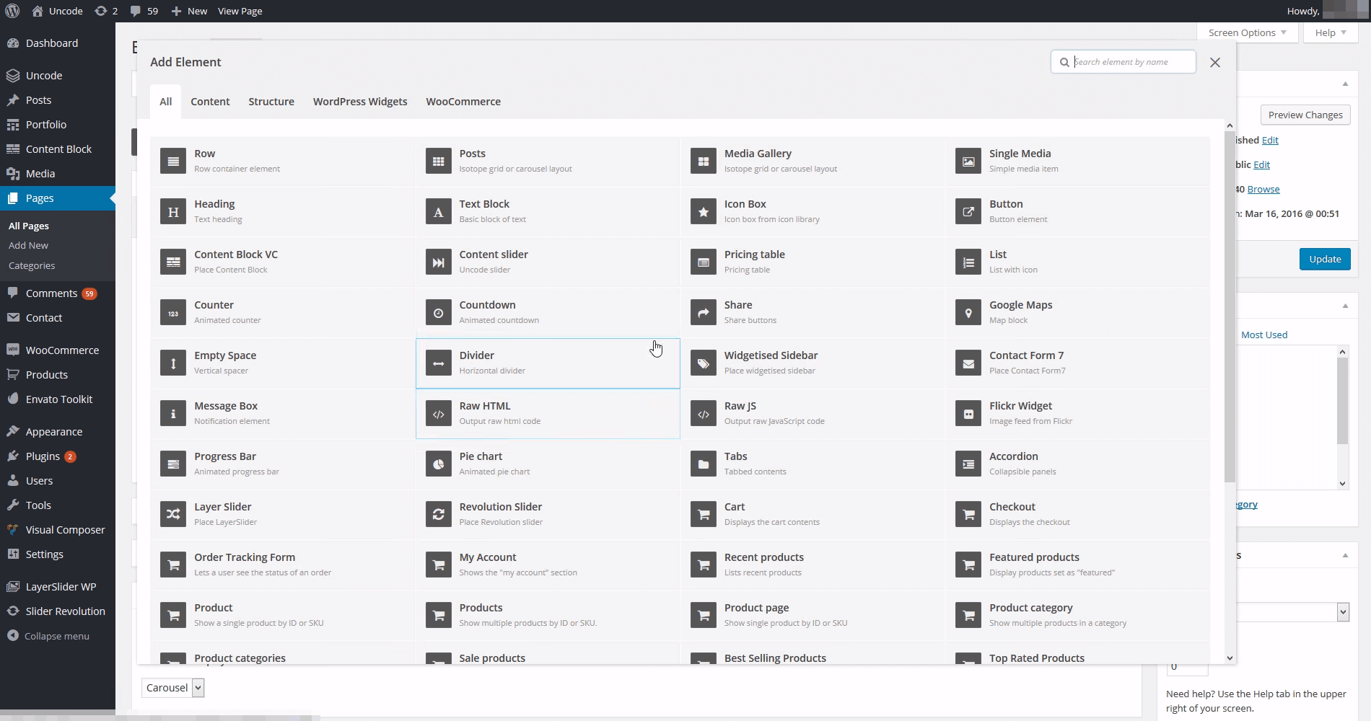Add a horizontal Divider element
This screenshot has width=1371, height=721.
coord(548,363)
